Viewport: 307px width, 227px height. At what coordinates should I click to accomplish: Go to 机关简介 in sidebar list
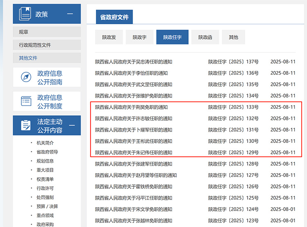coord(45,143)
